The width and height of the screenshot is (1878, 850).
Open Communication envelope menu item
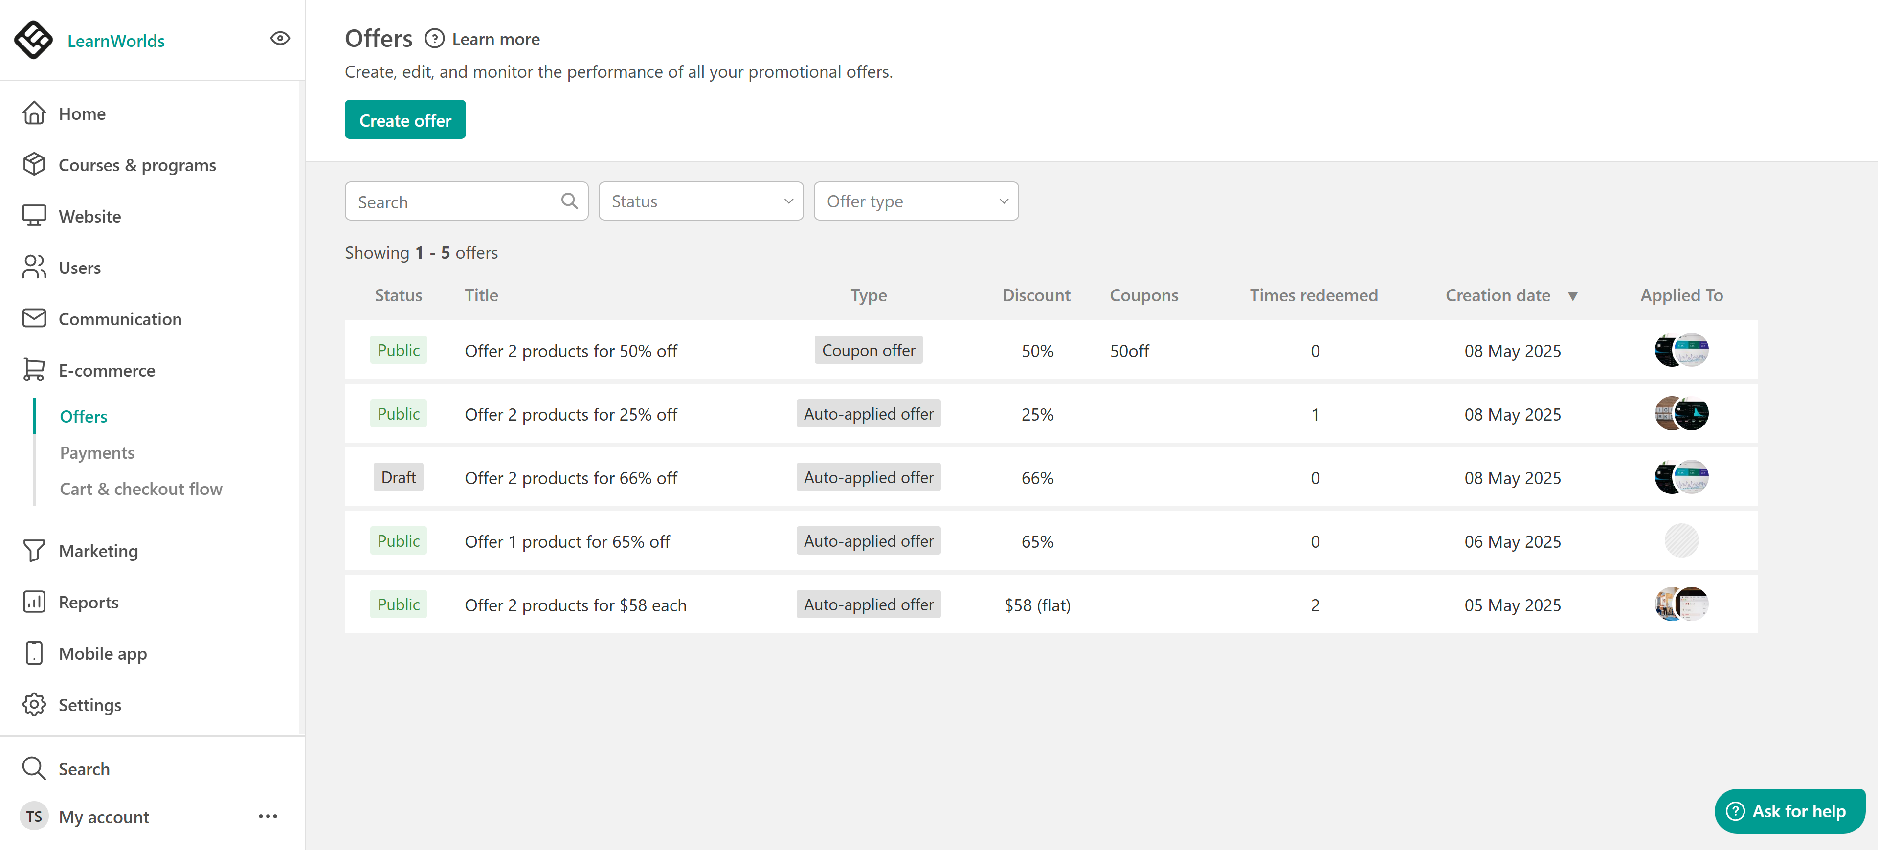[119, 319]
